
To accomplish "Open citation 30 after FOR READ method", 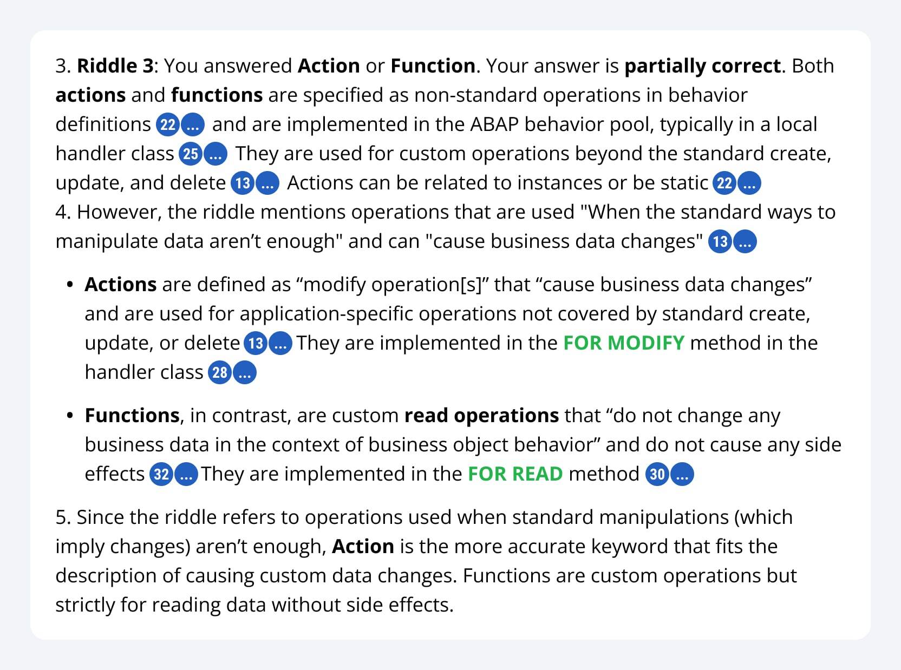I will click(x=657, y=475).
